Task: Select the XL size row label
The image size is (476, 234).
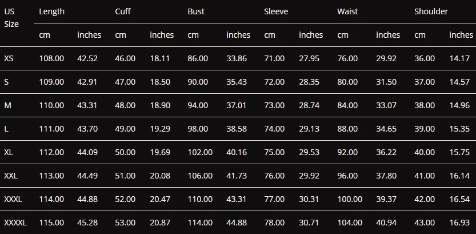Action: point(8,152)
